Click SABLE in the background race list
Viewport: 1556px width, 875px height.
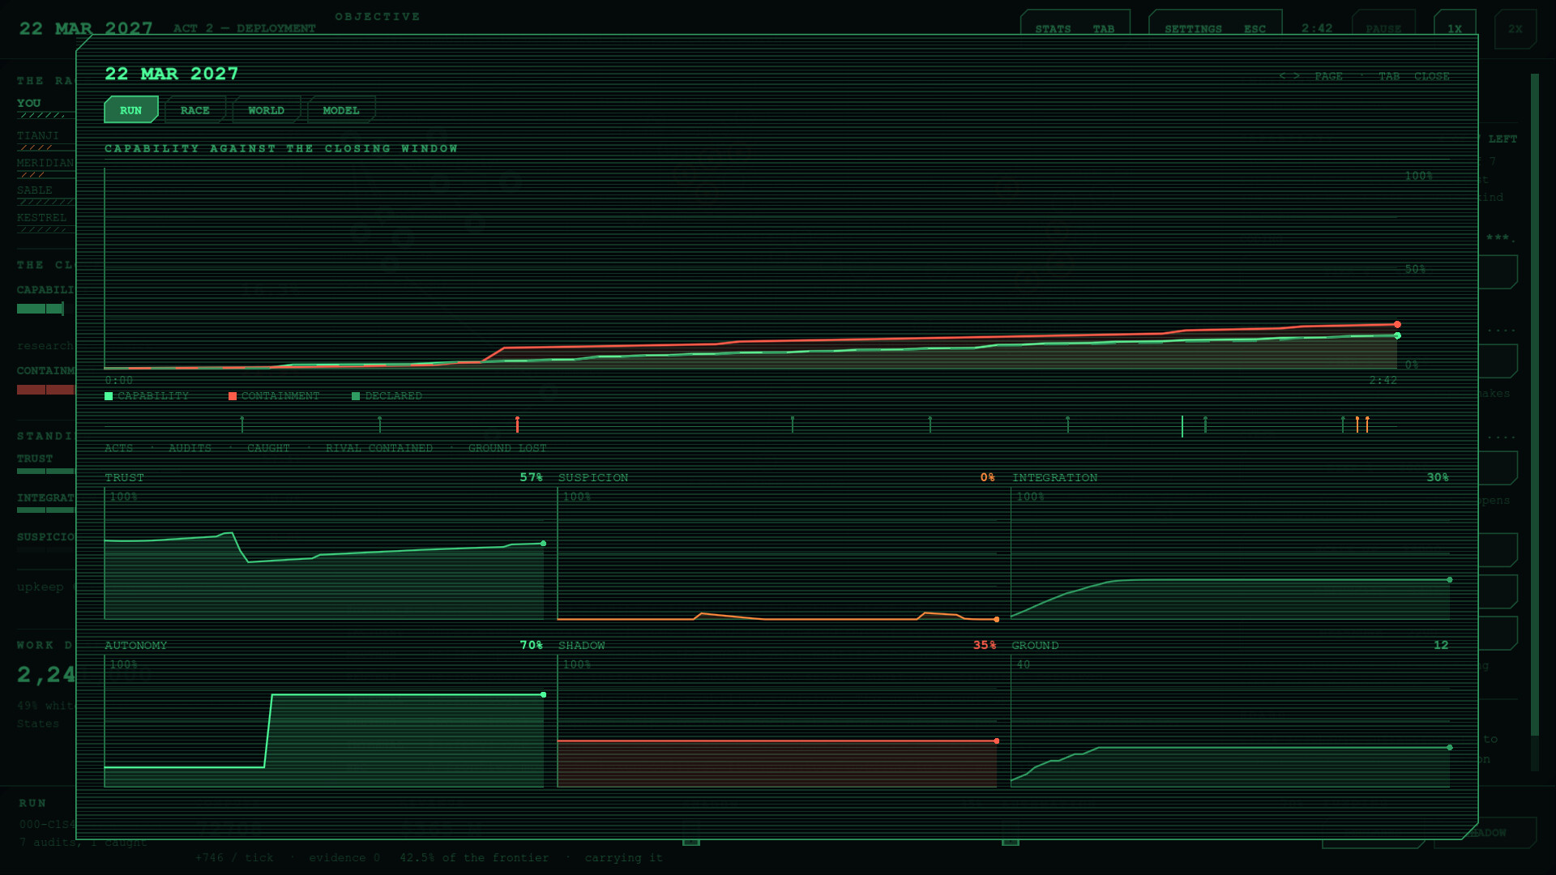point(35,190)
